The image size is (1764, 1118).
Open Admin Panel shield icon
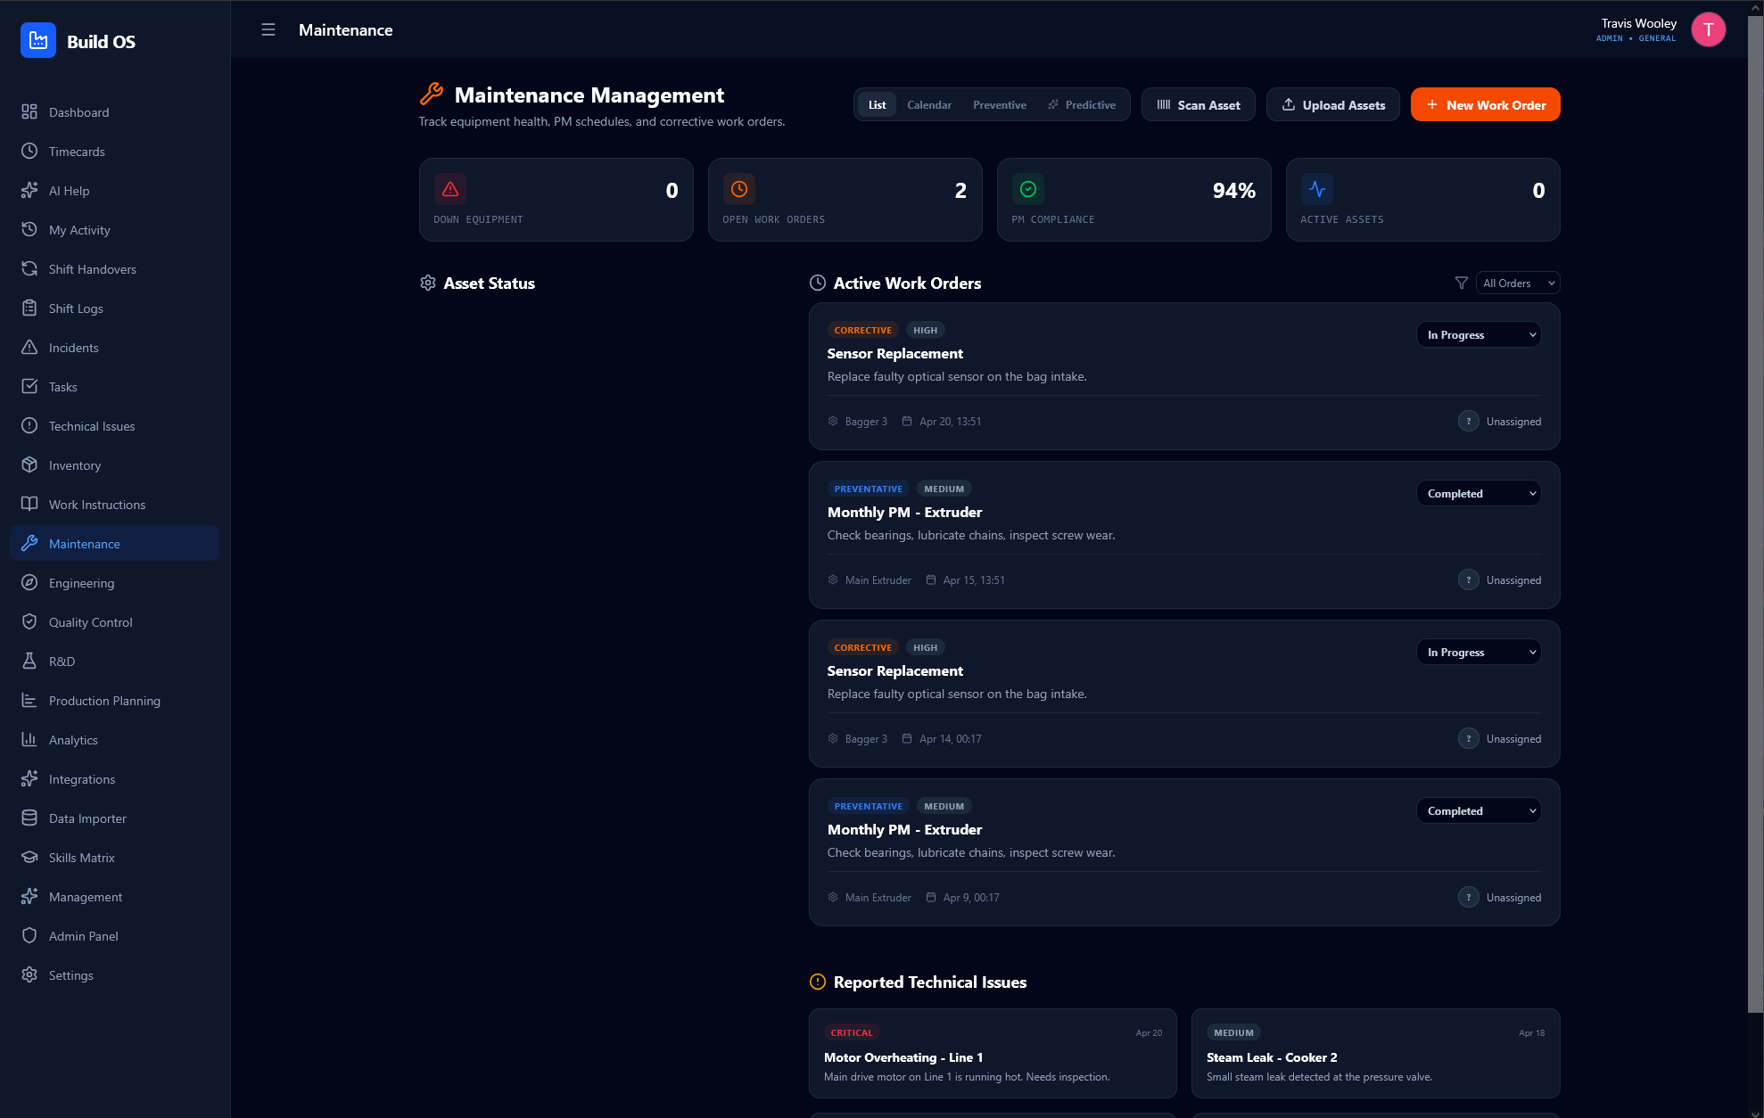pos(29,936)
